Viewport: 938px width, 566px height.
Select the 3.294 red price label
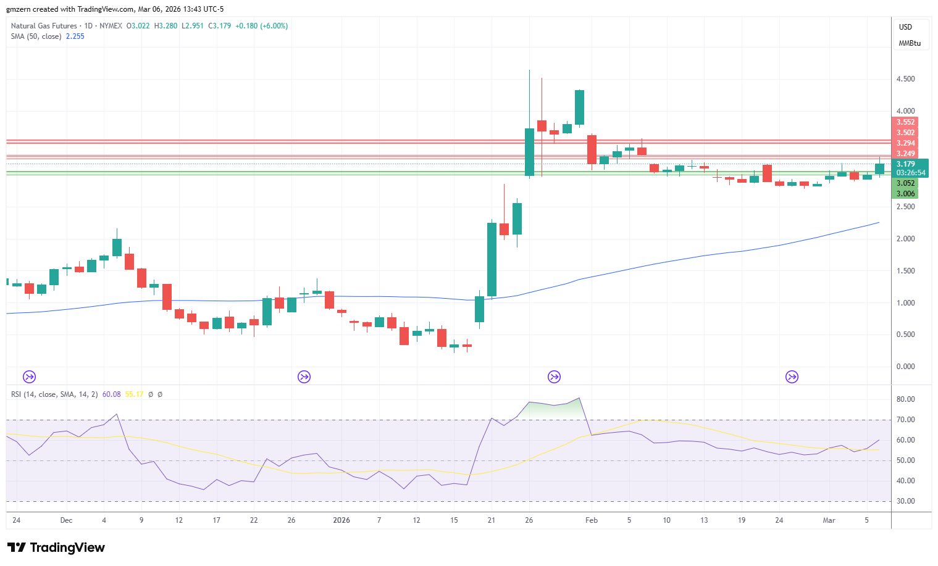906,143
